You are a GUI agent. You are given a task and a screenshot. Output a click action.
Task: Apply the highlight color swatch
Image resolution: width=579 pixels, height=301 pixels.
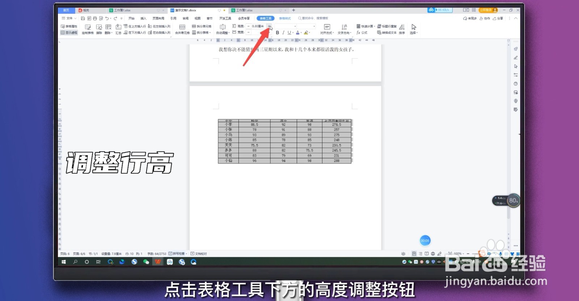click(x=306, y=33)
